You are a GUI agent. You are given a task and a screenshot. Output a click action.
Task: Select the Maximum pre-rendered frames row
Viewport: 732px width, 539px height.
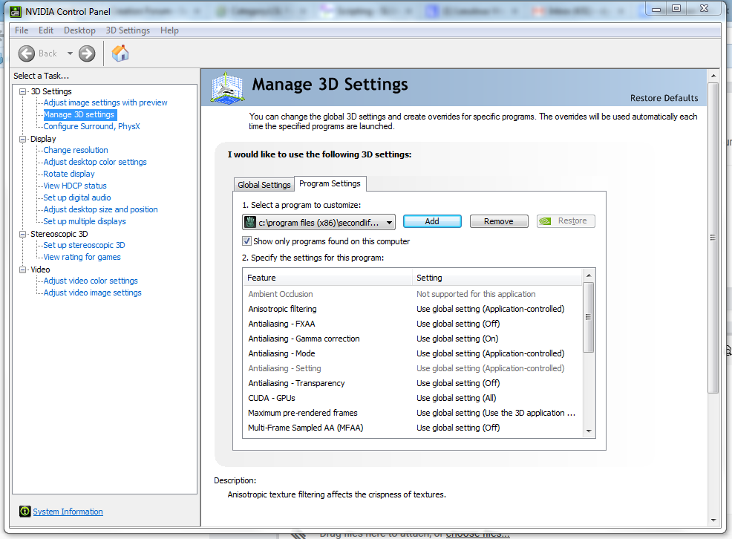tap(413, 413)
